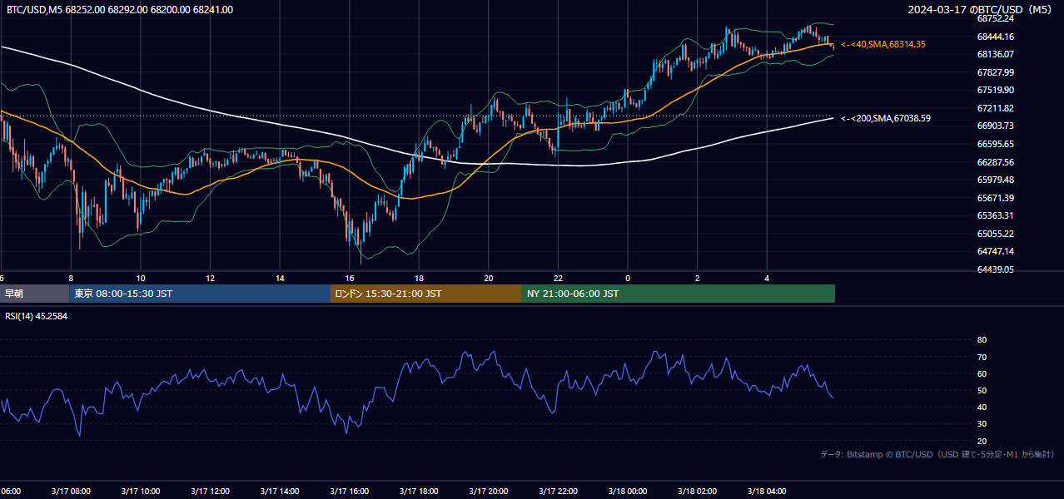Click RSI axis level 40

click(x=982, y=407)
